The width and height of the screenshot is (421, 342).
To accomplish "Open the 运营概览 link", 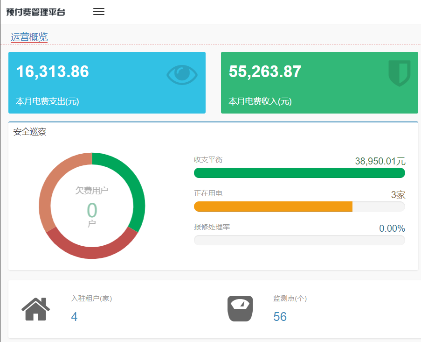I will click(x=29, y=37).
